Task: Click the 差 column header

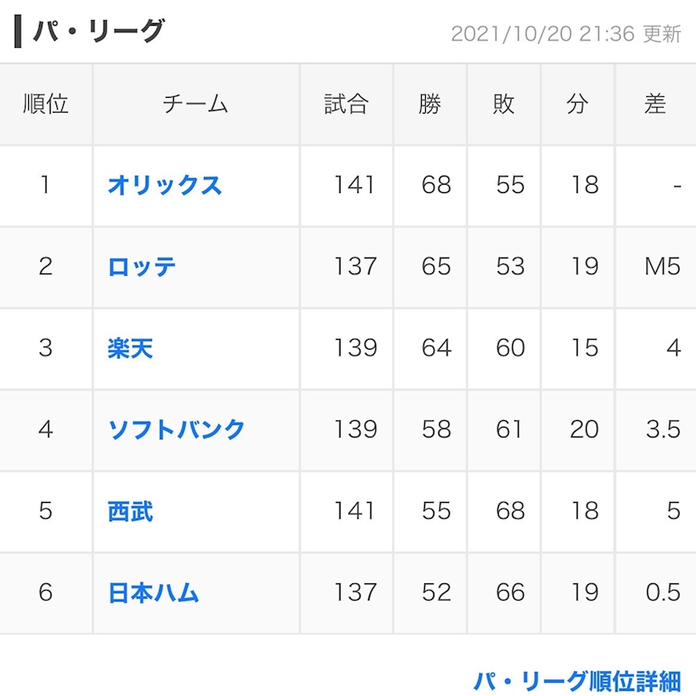Action: [655, 104]
